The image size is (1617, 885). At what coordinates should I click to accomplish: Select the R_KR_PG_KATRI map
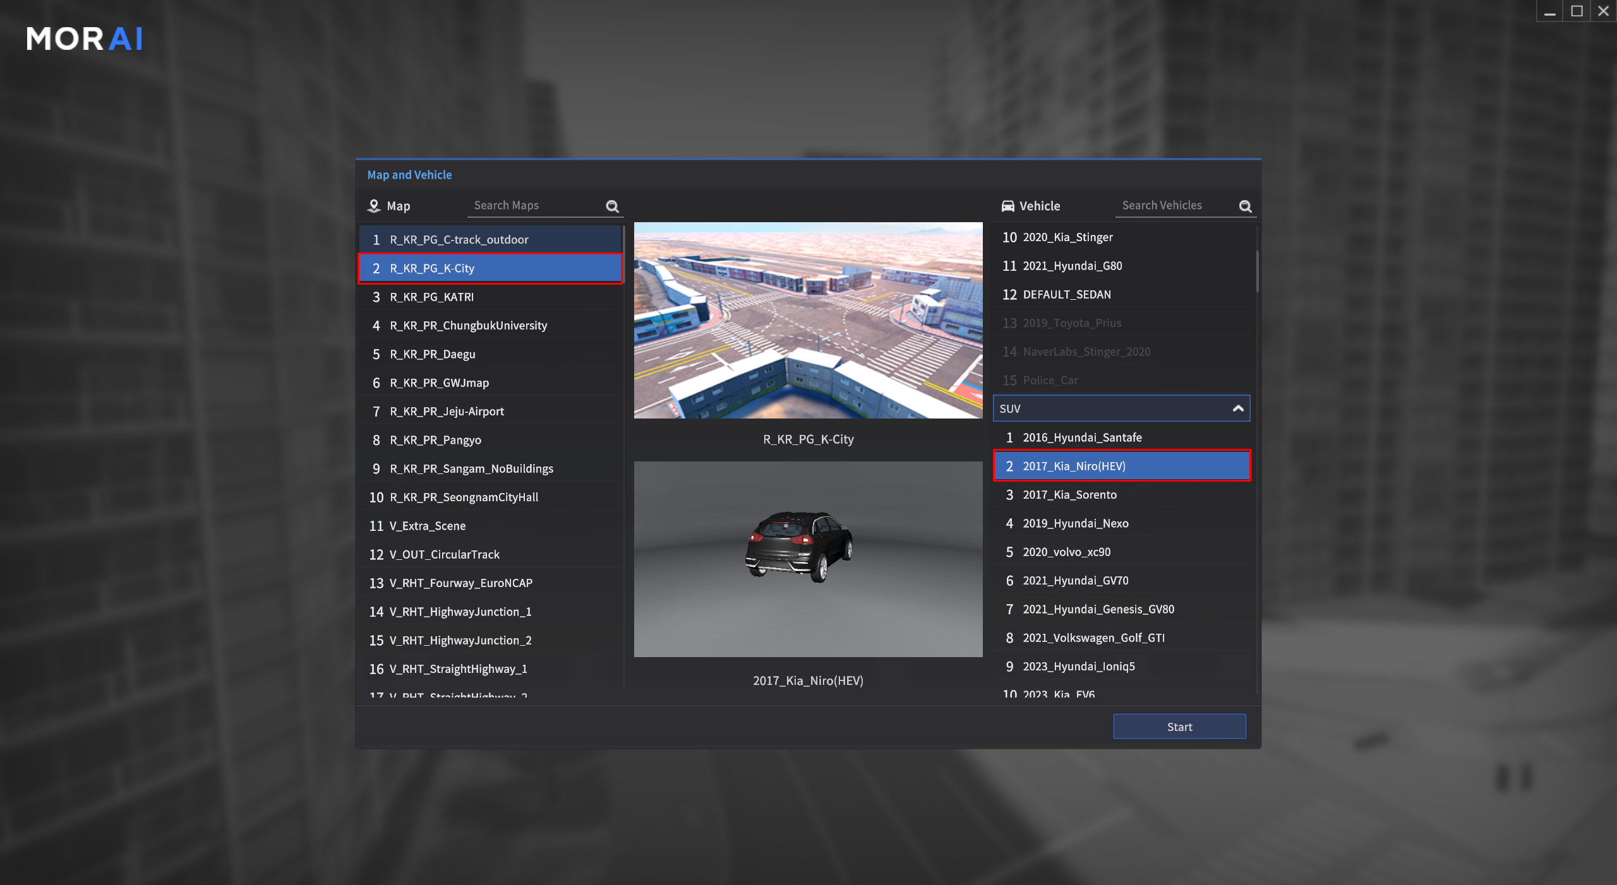431,297
